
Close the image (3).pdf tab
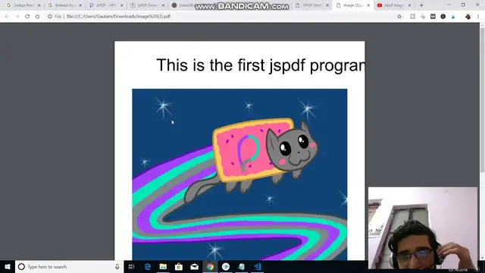click(368, 5)
